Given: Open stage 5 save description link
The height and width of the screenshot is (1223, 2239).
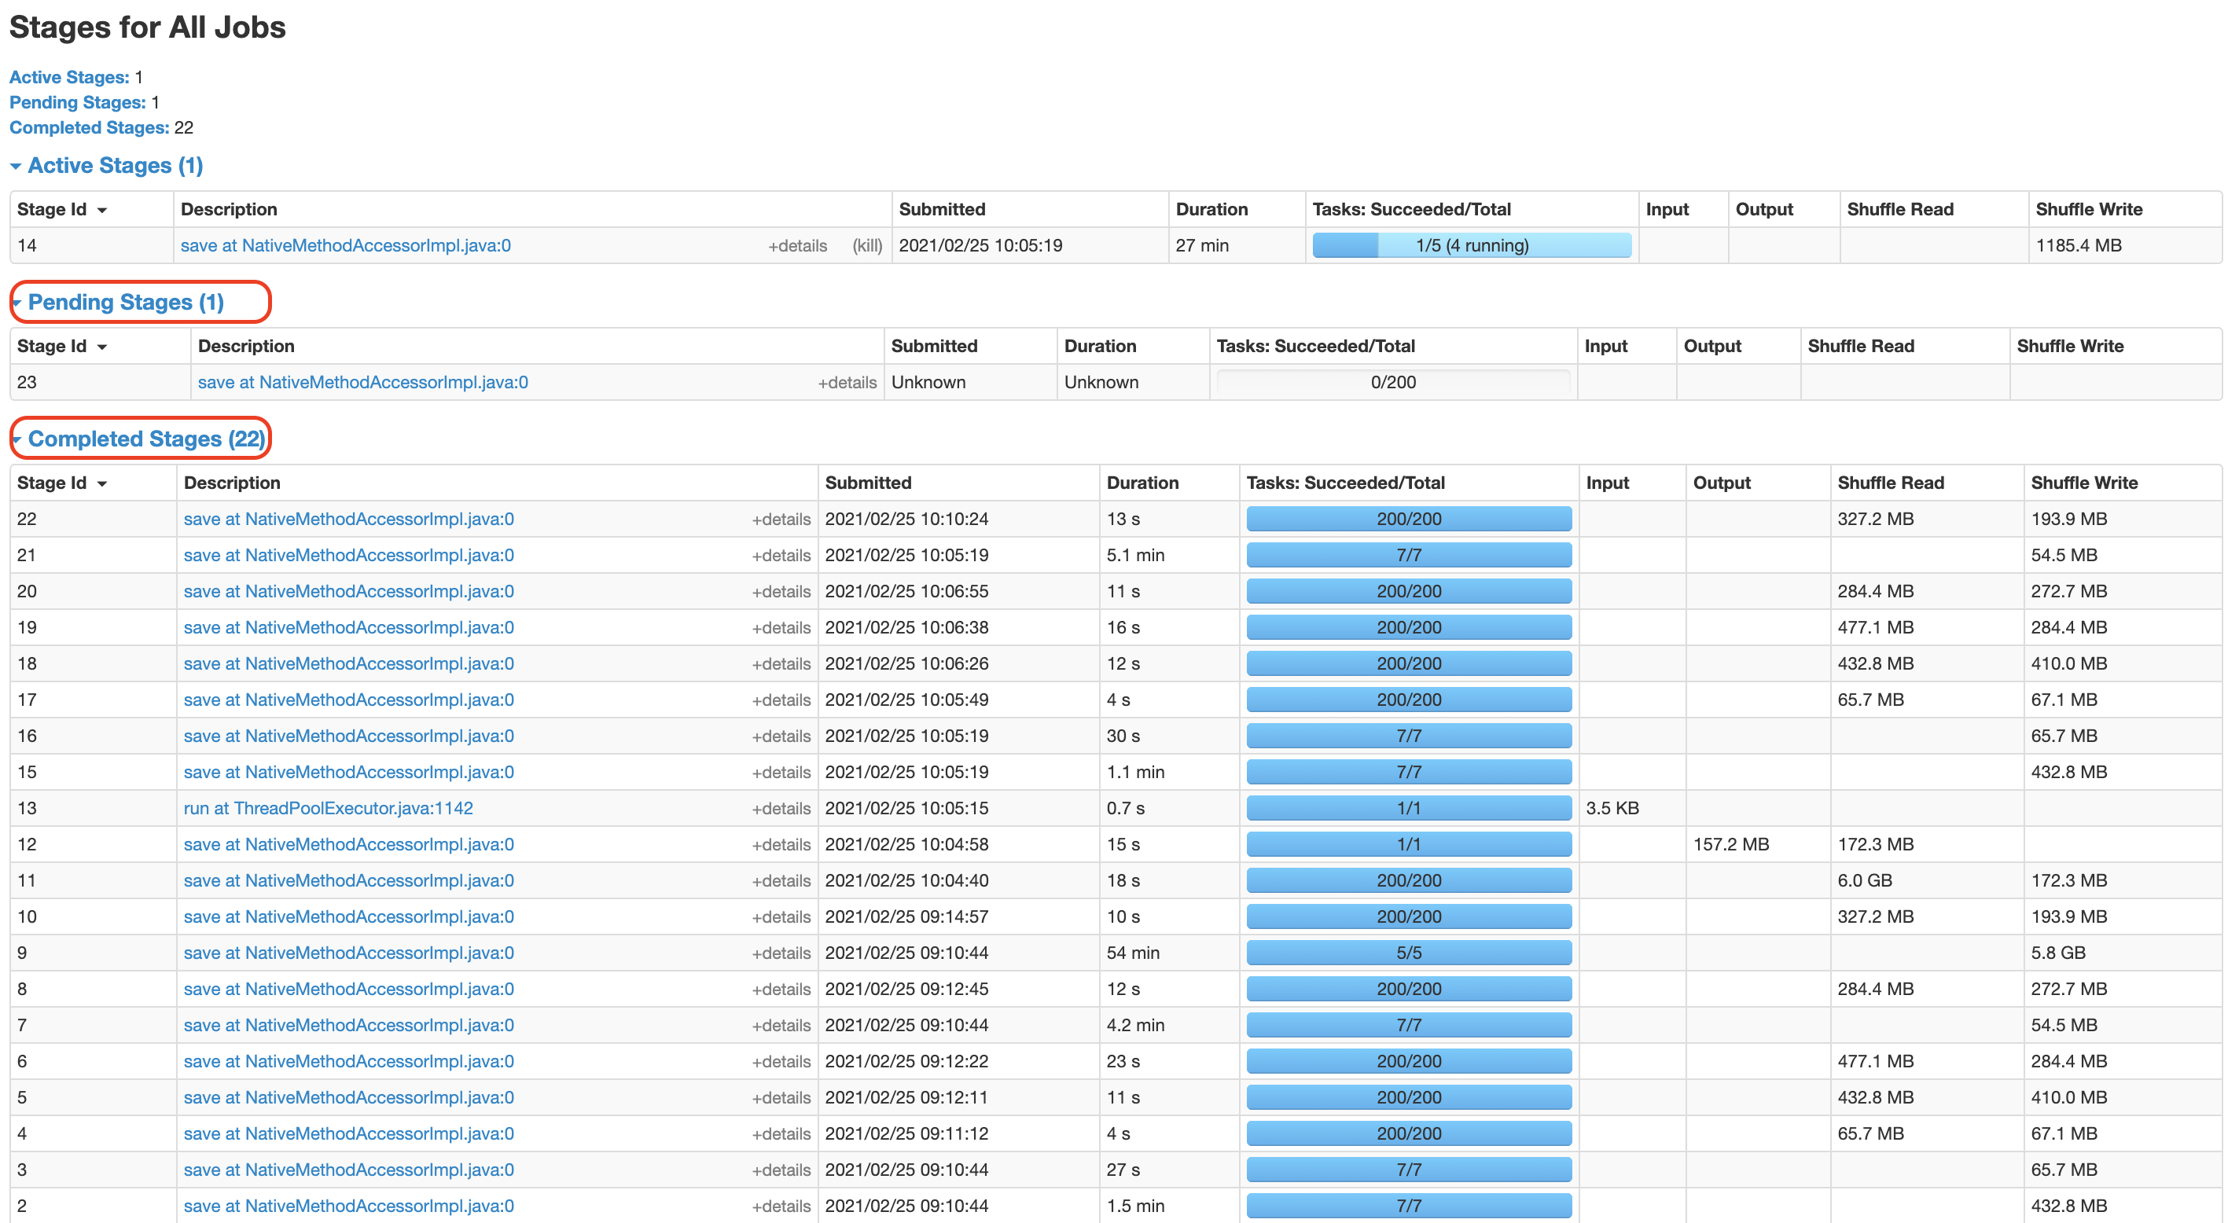Looking at the screenshot, I should [x=348, y=1097].
